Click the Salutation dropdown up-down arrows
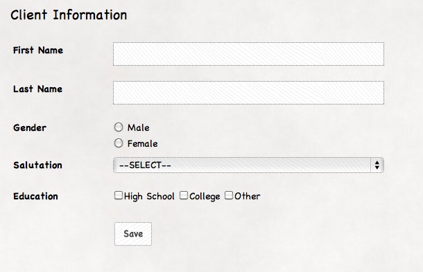Screen dimensions: 423x272 click(377, 165)
